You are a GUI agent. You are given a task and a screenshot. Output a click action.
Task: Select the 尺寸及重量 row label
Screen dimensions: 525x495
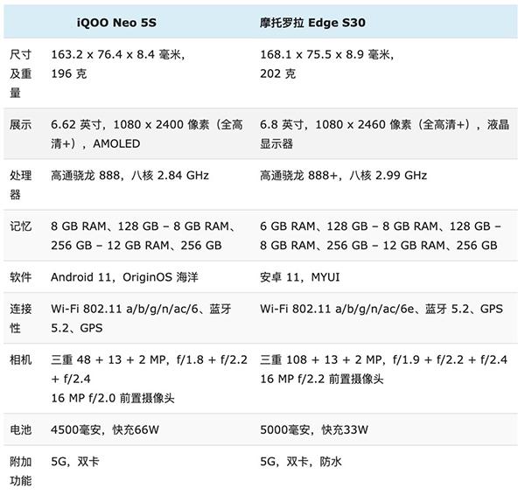pyautogui.click(x=20, y=73)
